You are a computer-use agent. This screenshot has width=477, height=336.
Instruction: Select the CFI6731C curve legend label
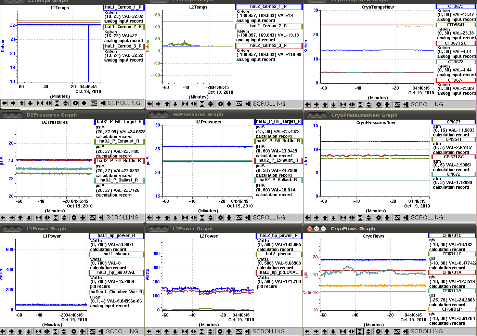[452, 236]
